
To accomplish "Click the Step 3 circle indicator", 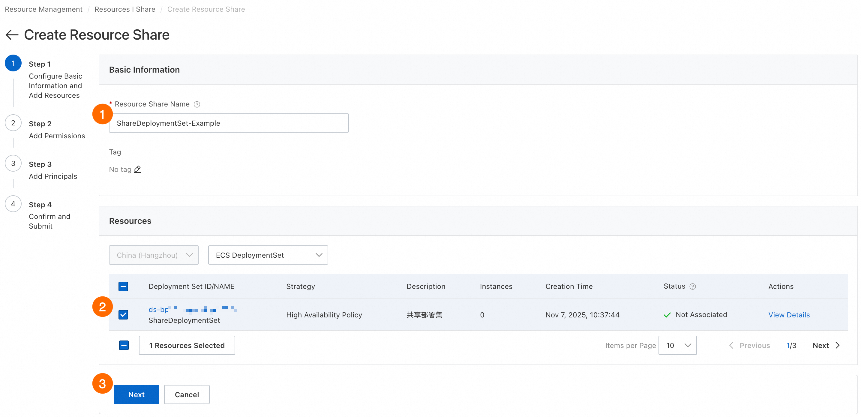I will coord(13,163).
